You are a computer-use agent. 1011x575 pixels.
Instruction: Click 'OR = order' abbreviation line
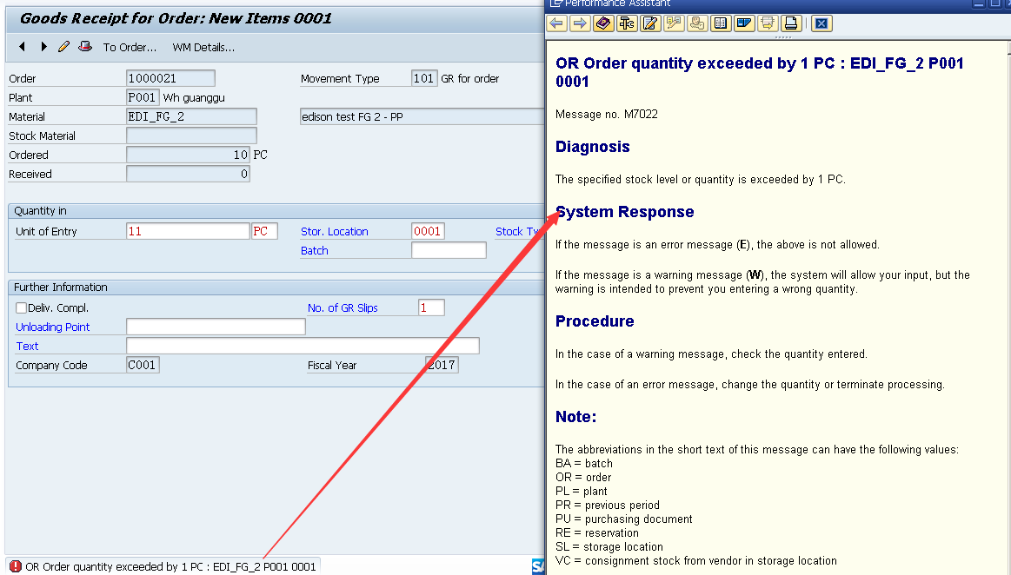coord(583,477)
